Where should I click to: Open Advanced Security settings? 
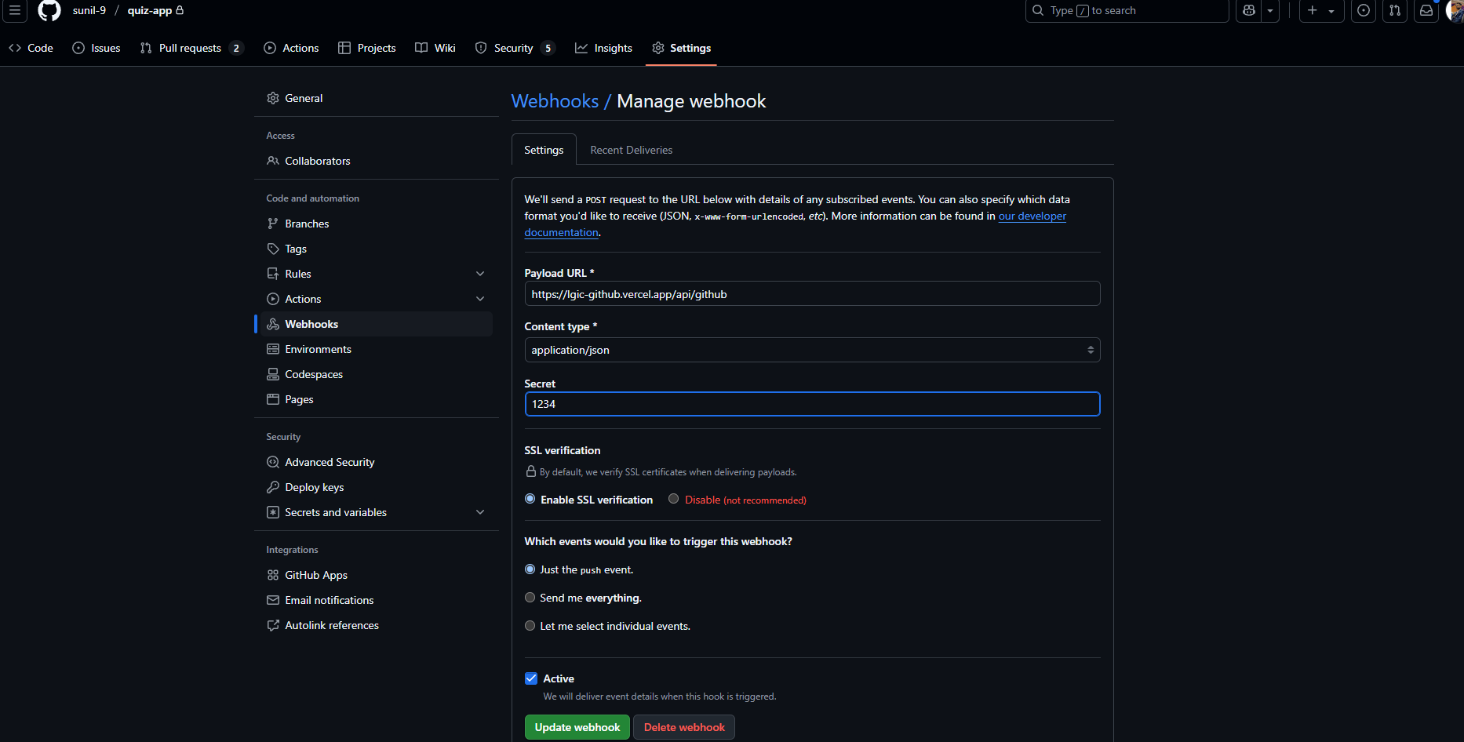(x=373, y=462)
